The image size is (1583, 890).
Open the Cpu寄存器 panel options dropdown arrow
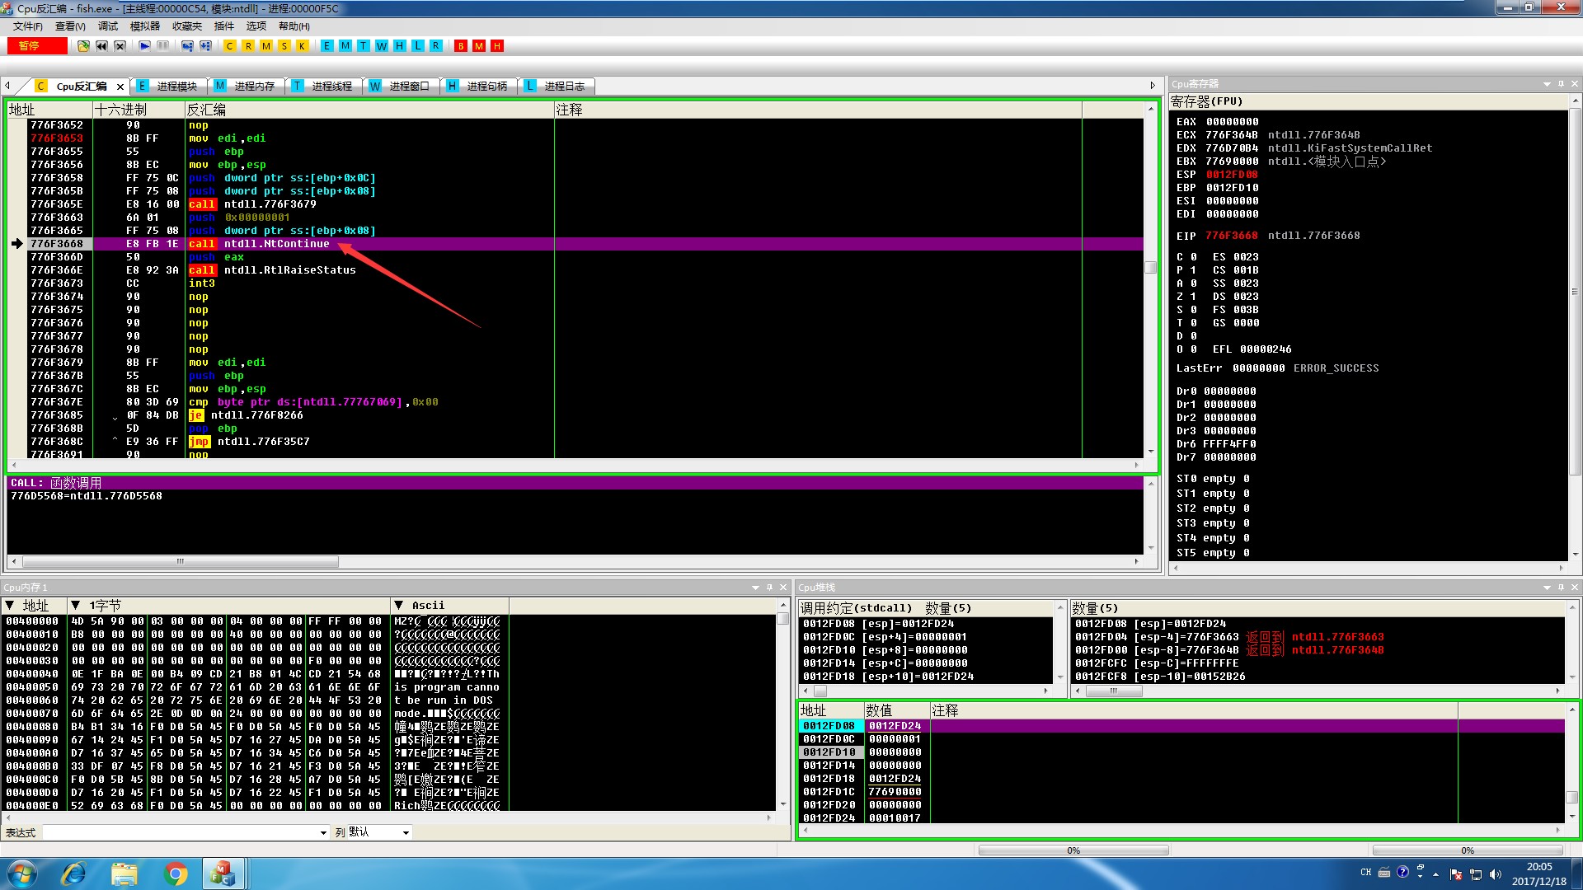point(1547,84)
